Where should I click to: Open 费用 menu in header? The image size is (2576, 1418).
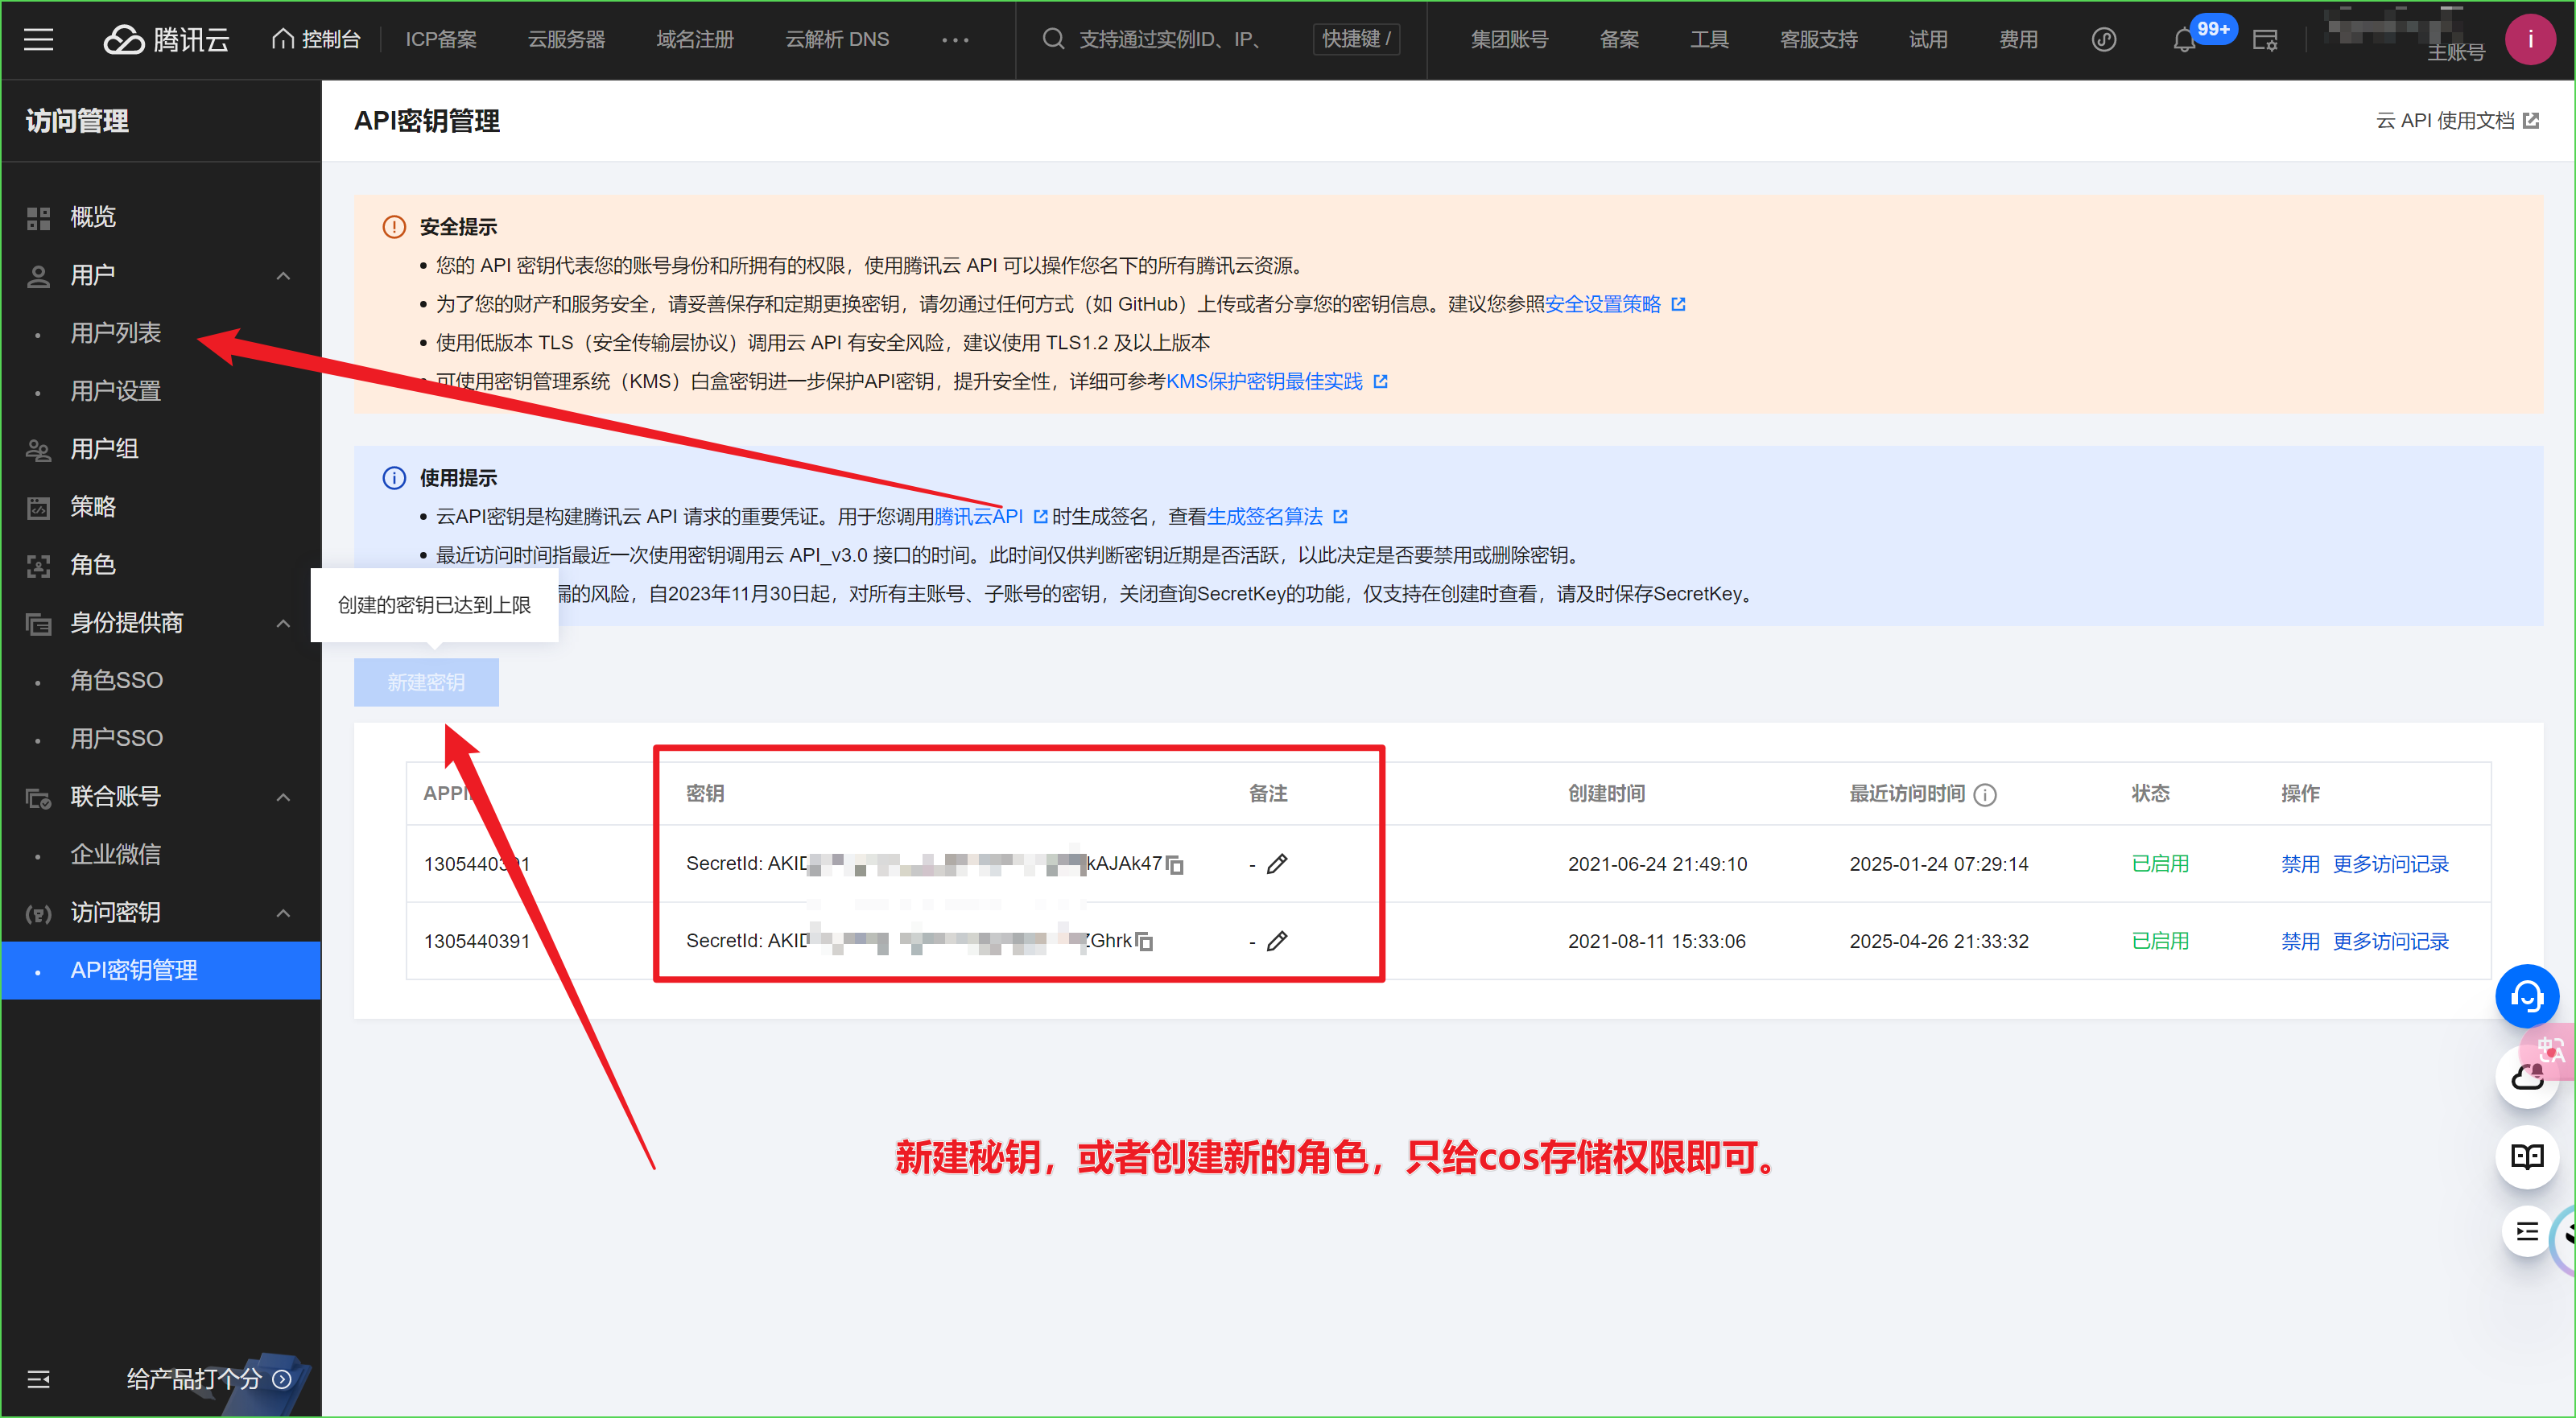pos(2018,39)
